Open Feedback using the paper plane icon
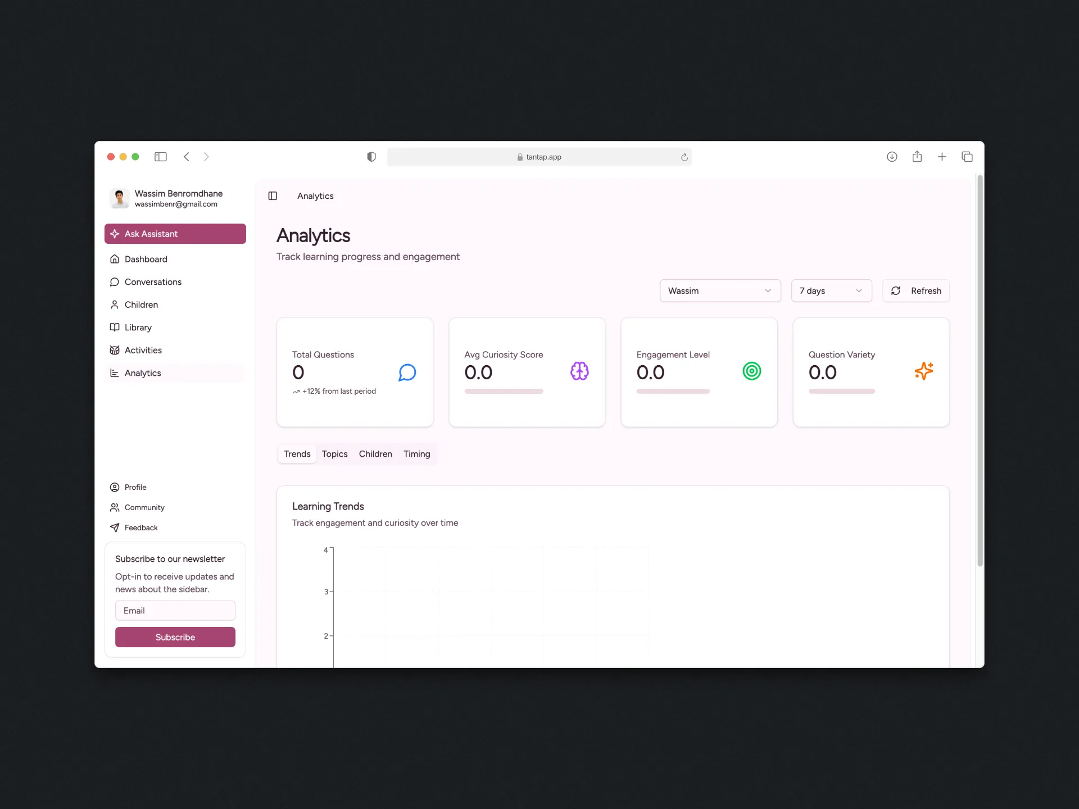 pos(115,528)
